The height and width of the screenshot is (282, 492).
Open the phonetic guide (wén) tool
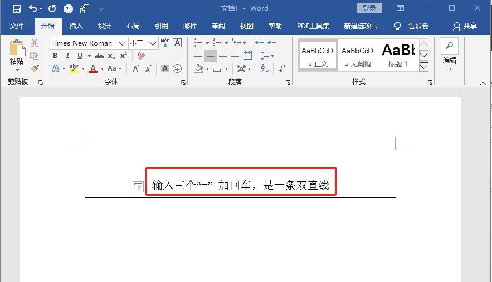[x=165, y=43]
